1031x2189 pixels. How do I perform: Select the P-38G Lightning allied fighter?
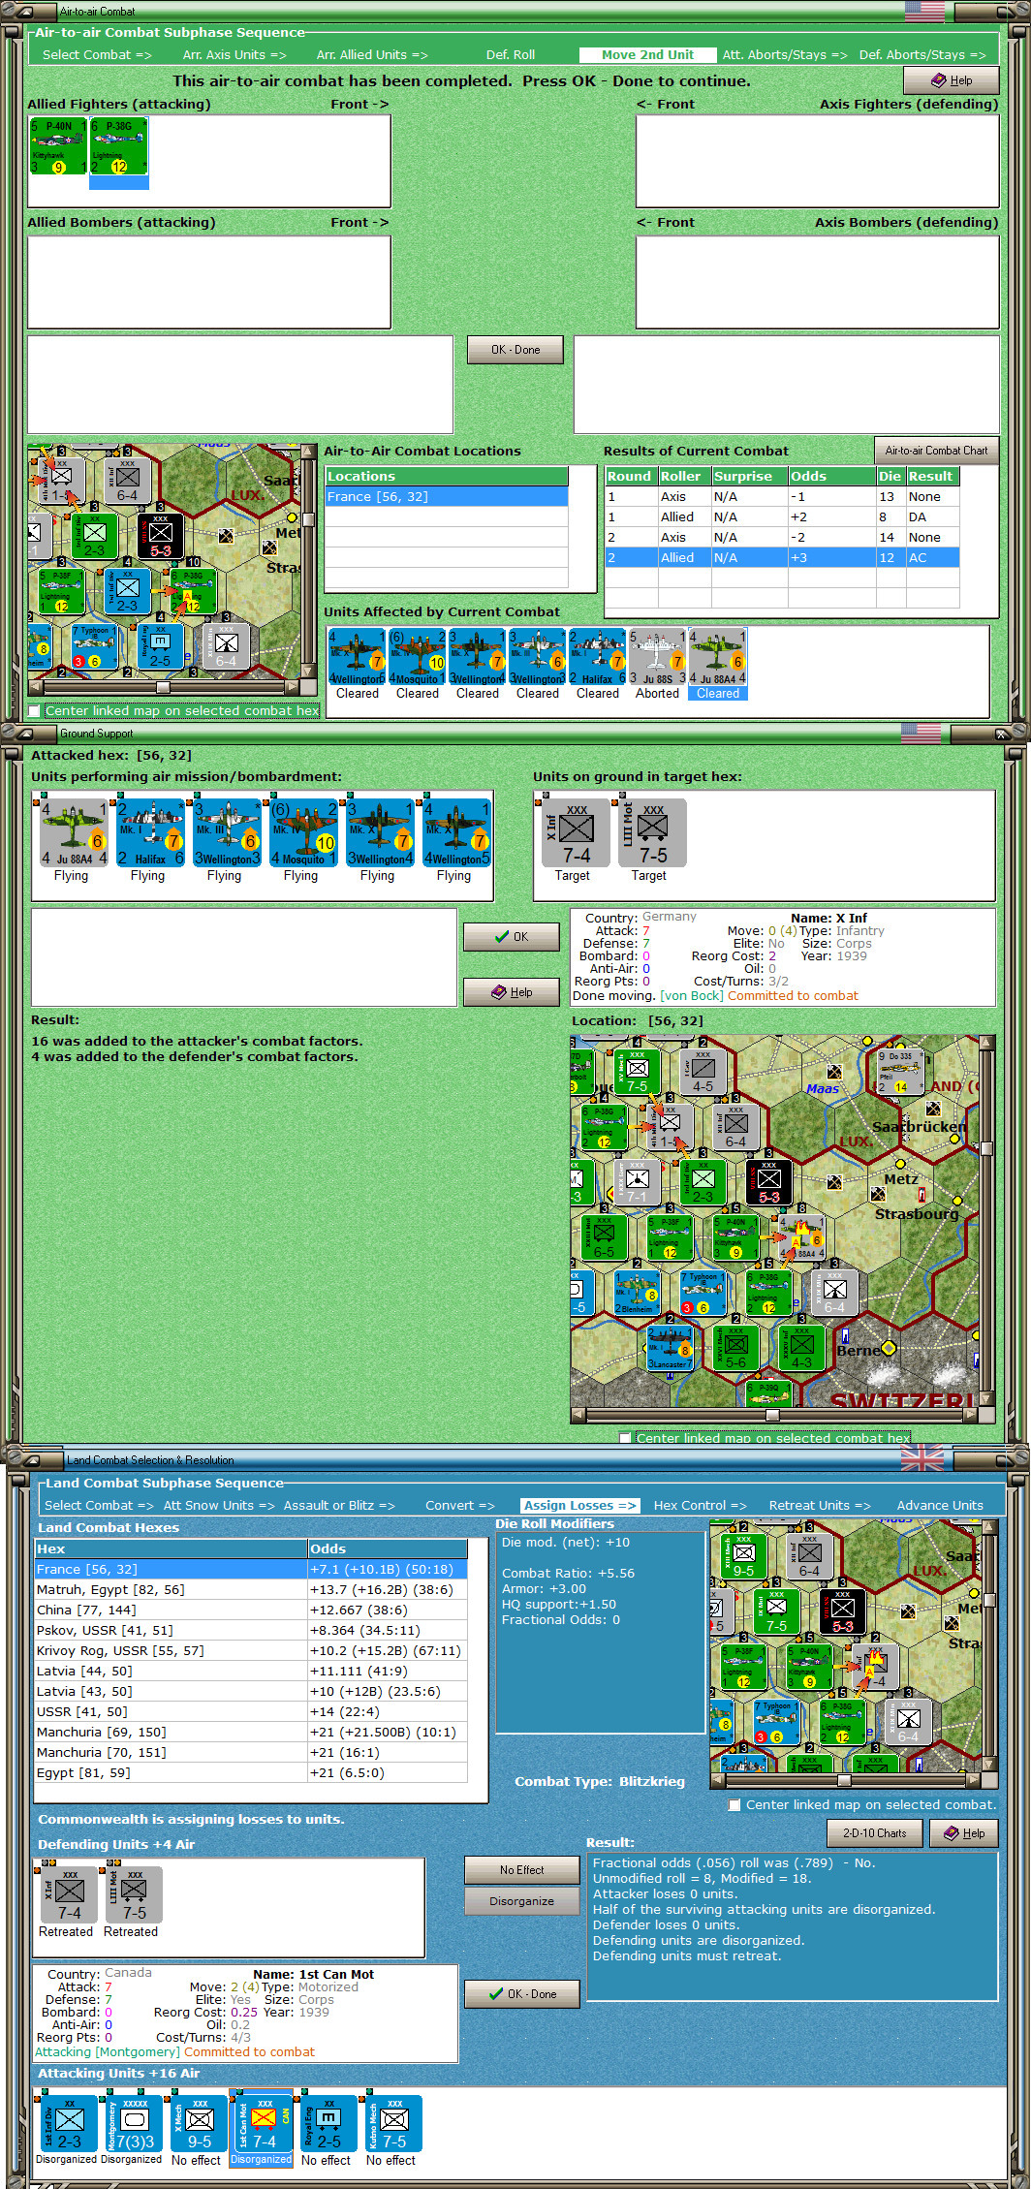[x=119, y=146]
